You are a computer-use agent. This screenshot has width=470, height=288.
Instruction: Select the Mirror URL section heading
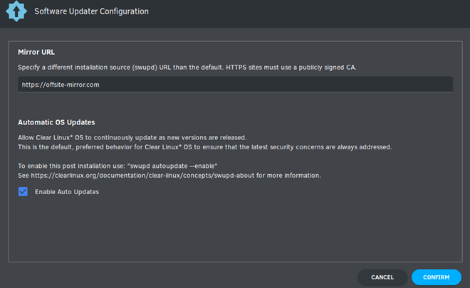36,52
